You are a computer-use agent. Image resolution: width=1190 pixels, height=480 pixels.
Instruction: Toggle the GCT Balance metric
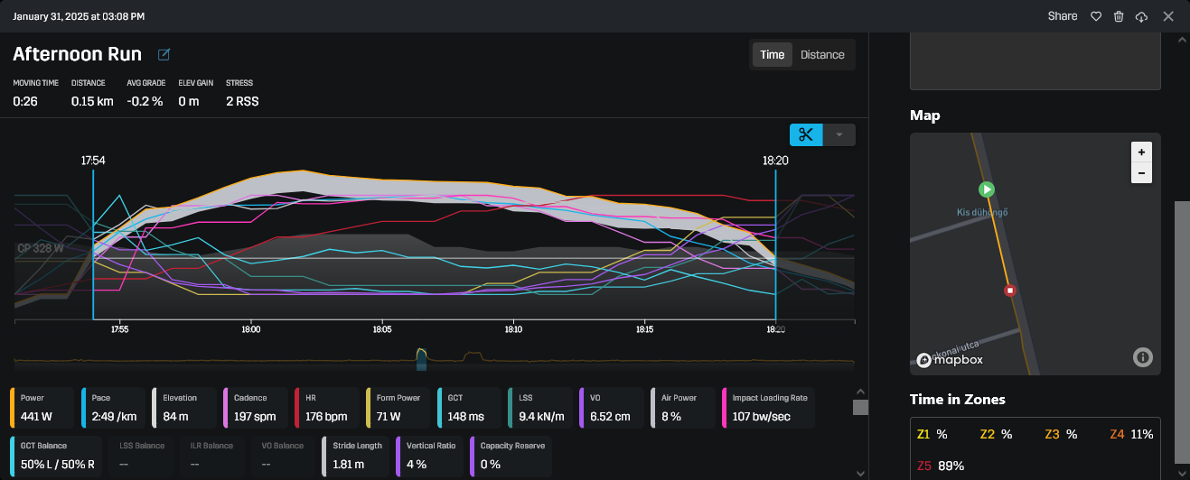pyautogui.click(x=58, y=457)
